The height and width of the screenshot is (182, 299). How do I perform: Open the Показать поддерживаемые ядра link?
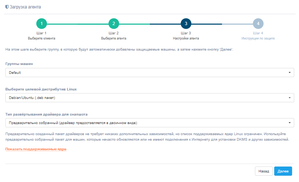tap(36, 149)
